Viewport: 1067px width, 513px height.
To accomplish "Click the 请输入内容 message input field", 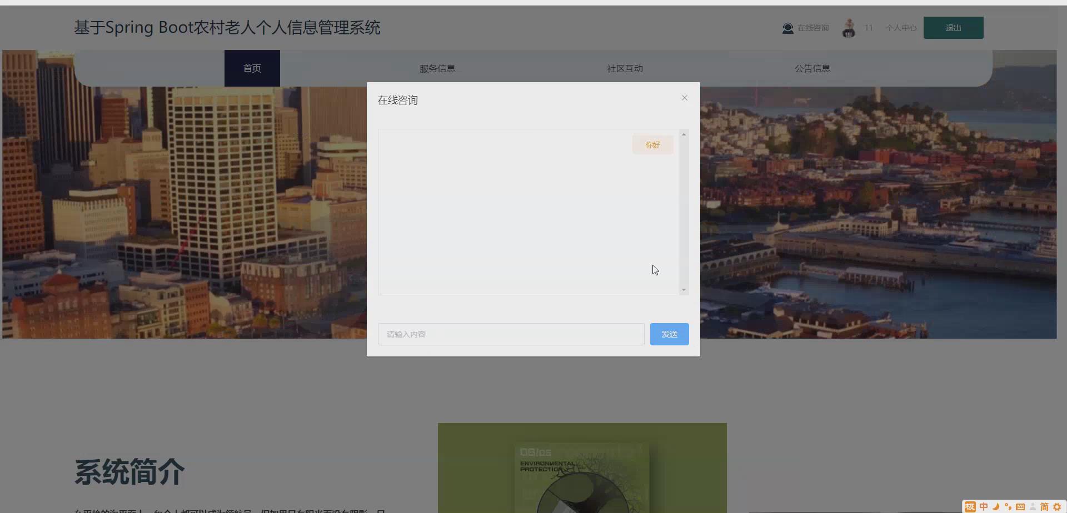I will [510, 334].
